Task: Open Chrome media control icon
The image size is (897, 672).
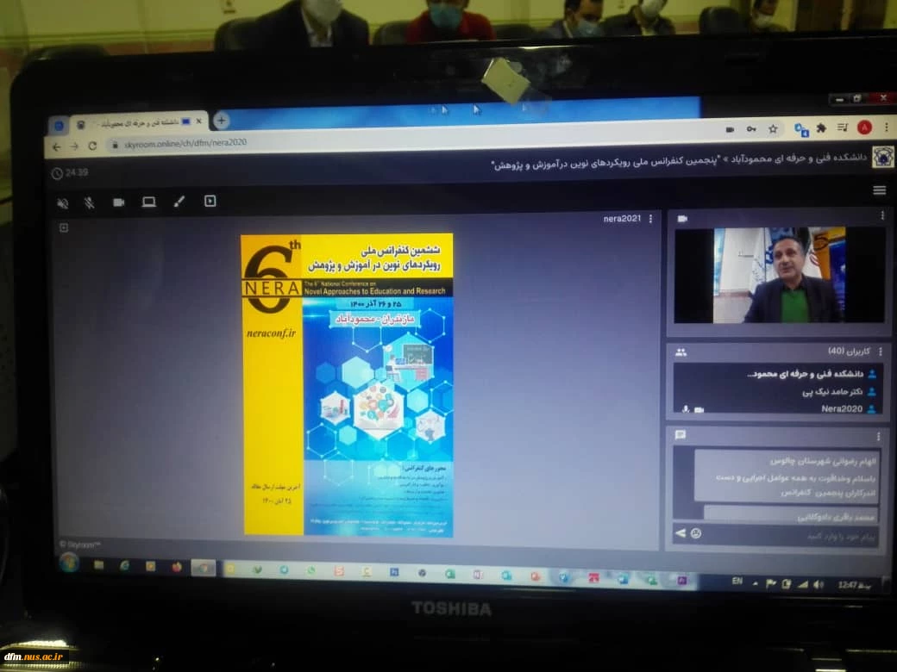Action: (x=843, y=128)
